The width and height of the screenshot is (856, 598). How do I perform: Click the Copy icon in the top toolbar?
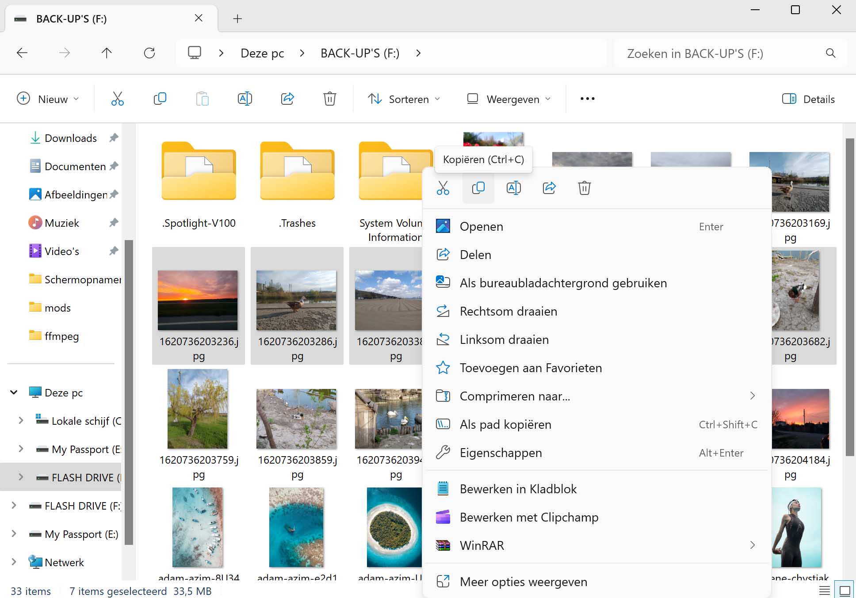pyautogui.click(x=160, y=99)
